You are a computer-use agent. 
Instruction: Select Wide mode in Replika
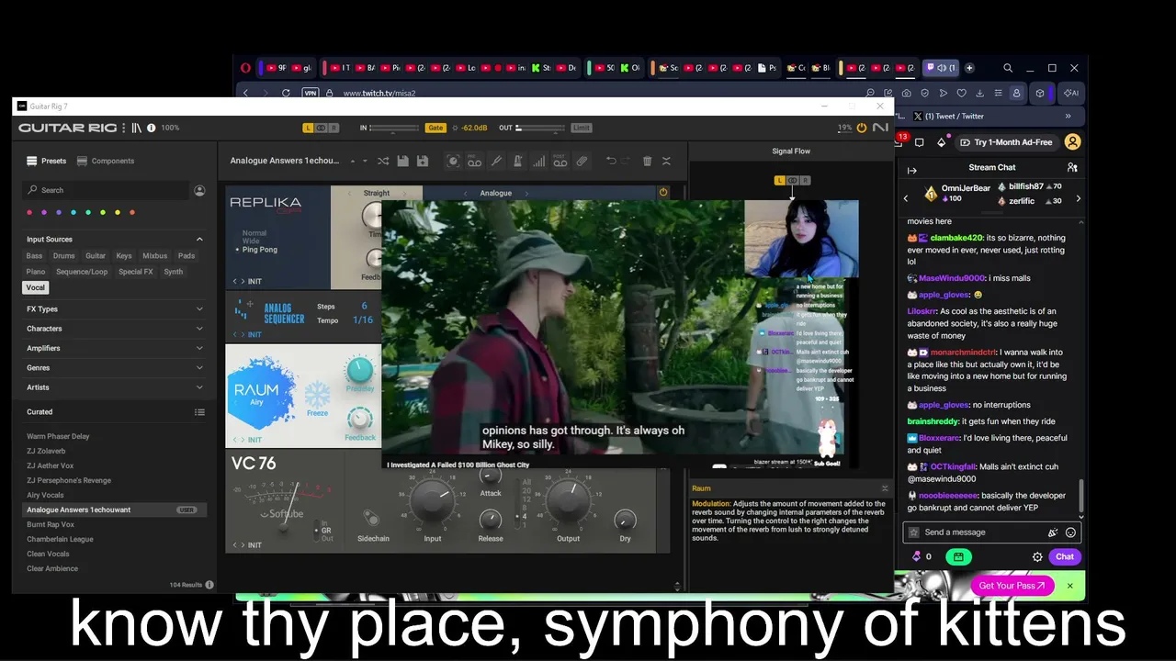point(252,241)
